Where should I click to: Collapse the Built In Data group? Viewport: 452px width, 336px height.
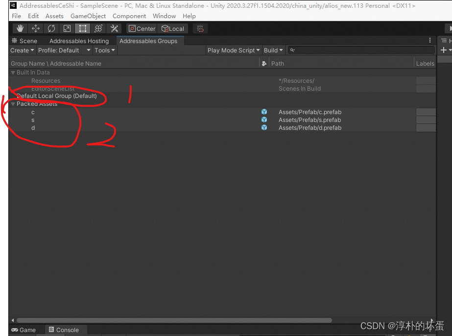13,72
